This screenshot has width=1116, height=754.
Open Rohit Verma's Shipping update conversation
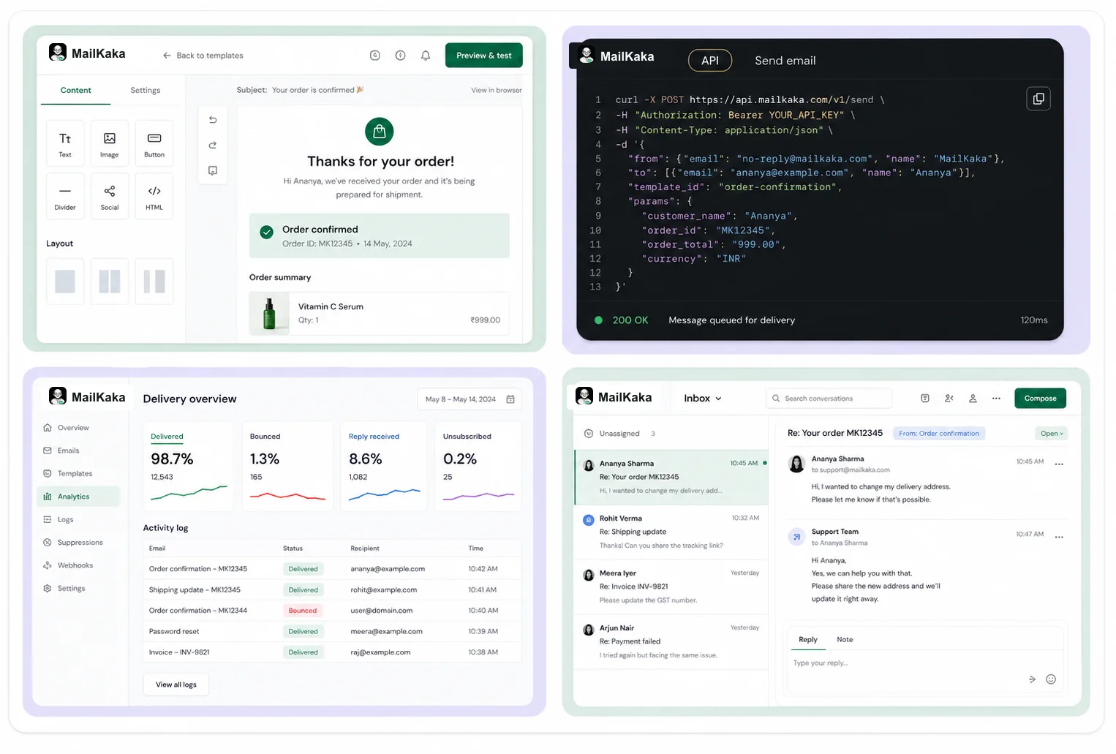(x=671, y=532)
